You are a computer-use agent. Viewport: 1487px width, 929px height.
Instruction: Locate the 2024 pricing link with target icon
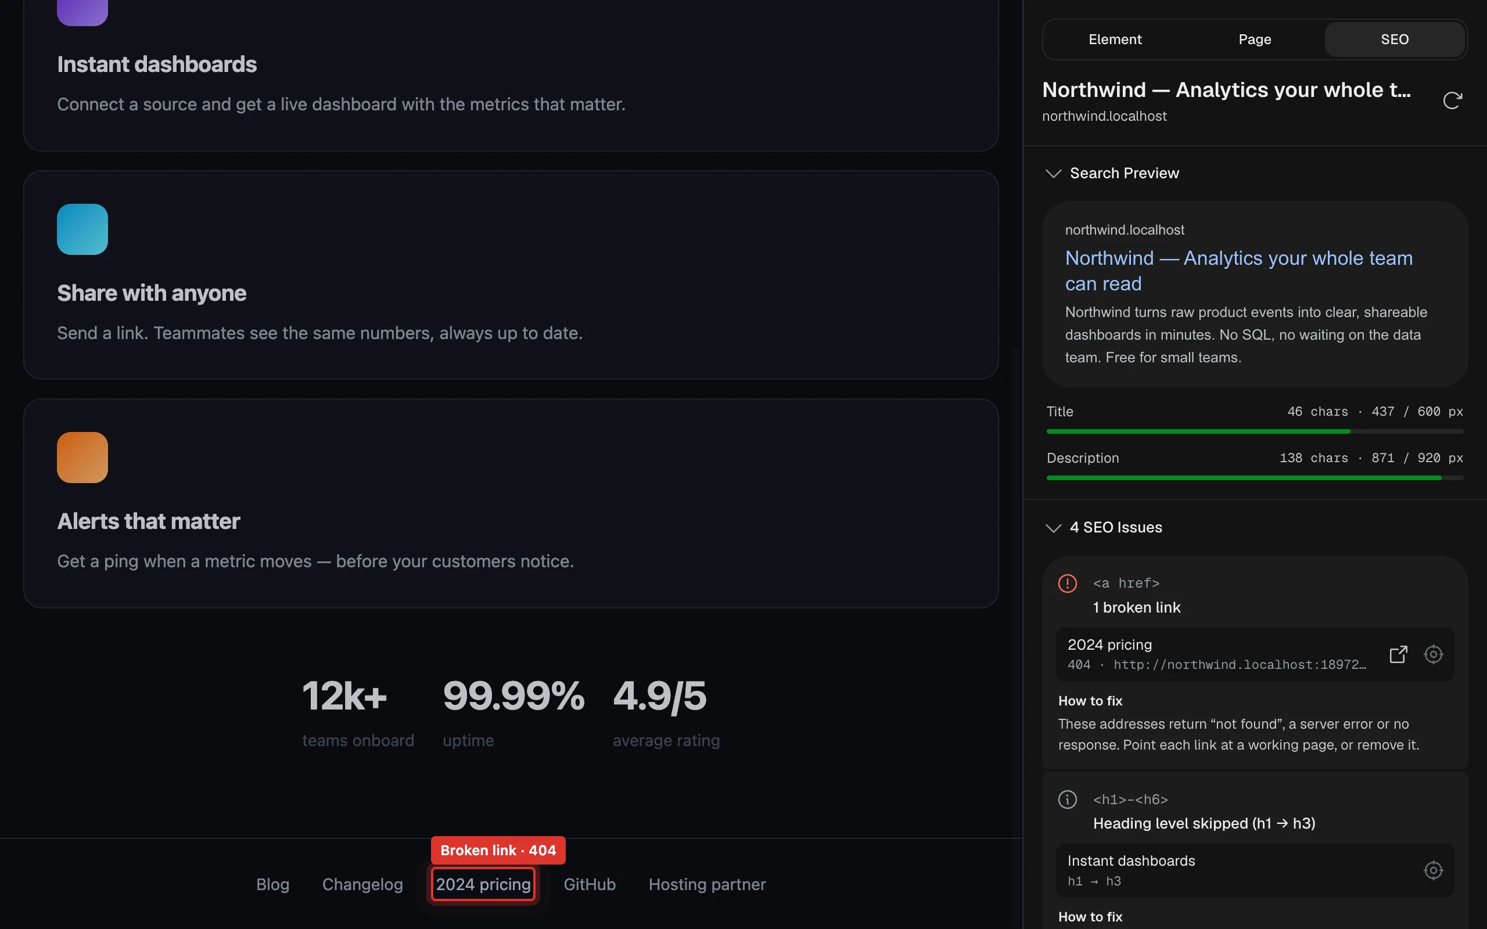(1433, 654)
